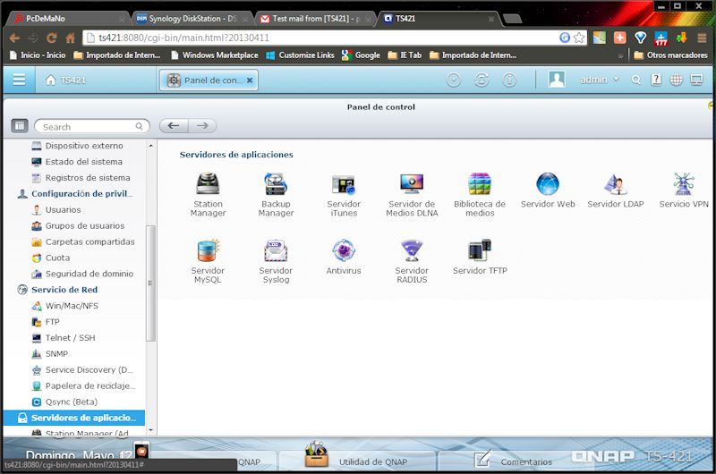The height and width of the screenshot is (474, 716).
Task: Go forward with the control panel right arrow
Action: [202, 125]
